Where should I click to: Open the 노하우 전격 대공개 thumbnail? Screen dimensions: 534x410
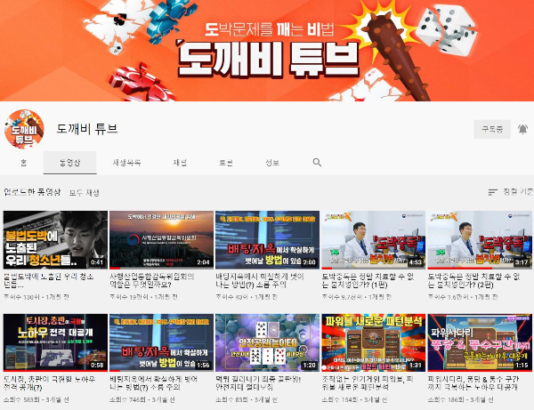point(55,342)
